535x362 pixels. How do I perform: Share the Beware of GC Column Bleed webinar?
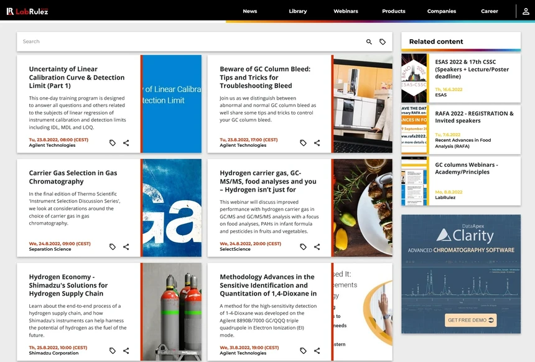coord(317,142)
